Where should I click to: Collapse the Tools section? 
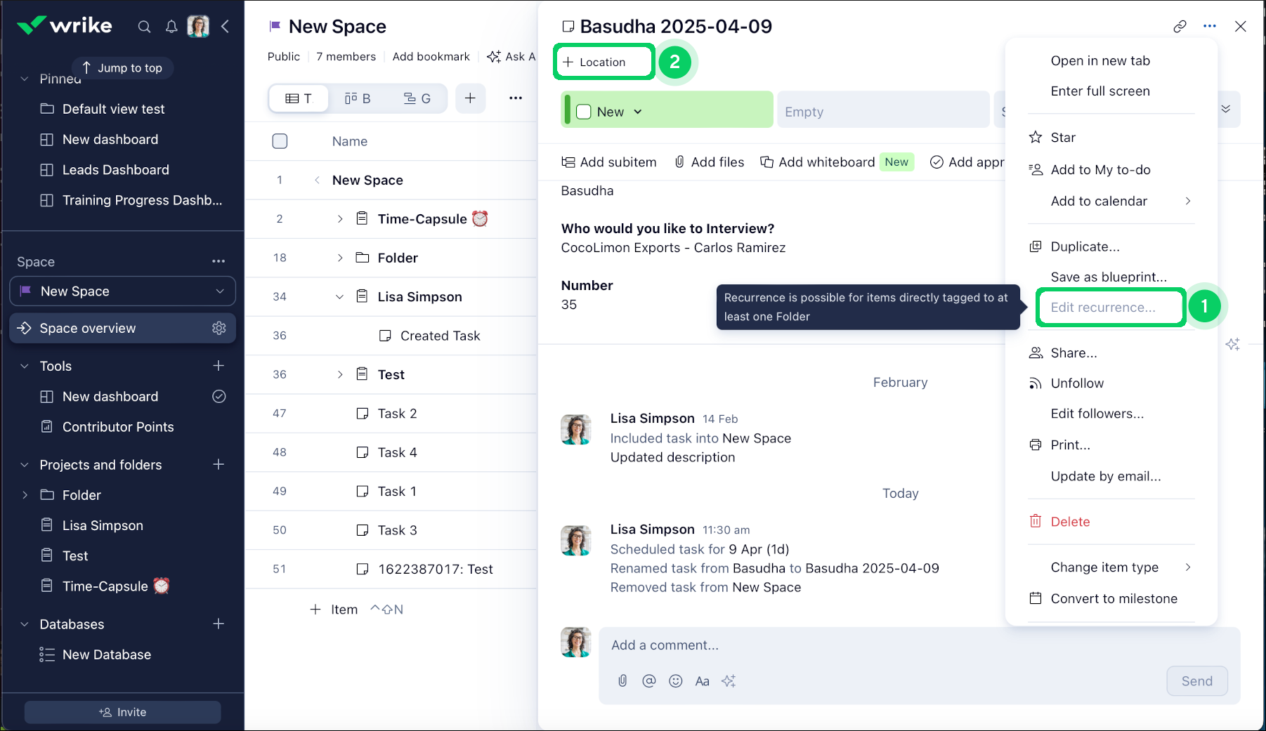[25, 366]
